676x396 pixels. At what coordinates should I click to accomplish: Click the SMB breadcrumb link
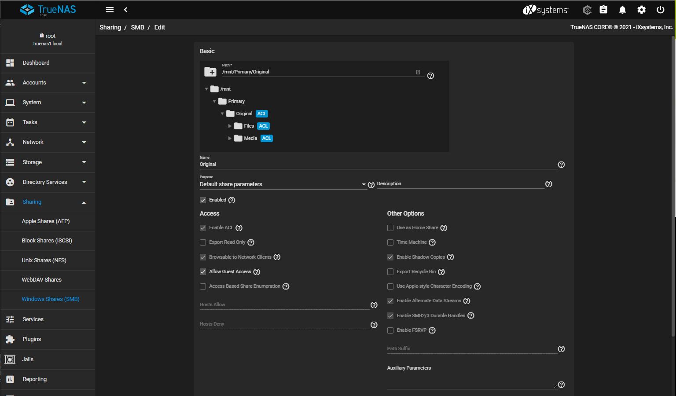(x=137, y=27)
